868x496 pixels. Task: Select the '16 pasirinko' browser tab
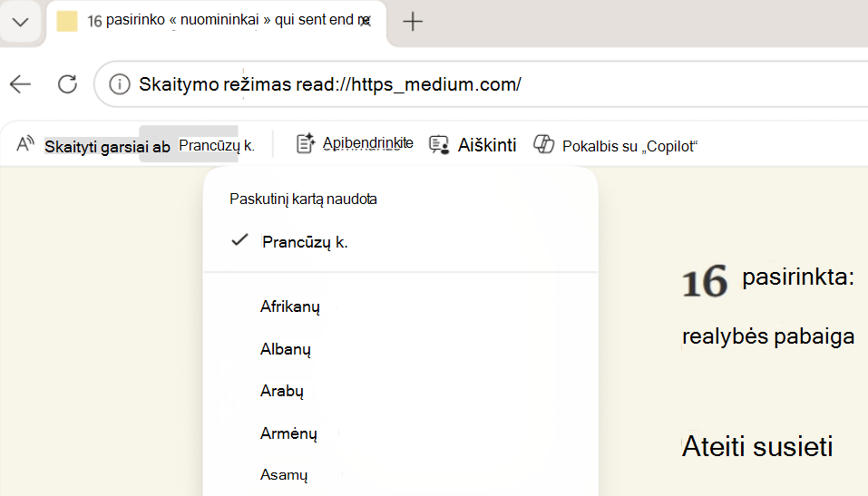(216, 24)
